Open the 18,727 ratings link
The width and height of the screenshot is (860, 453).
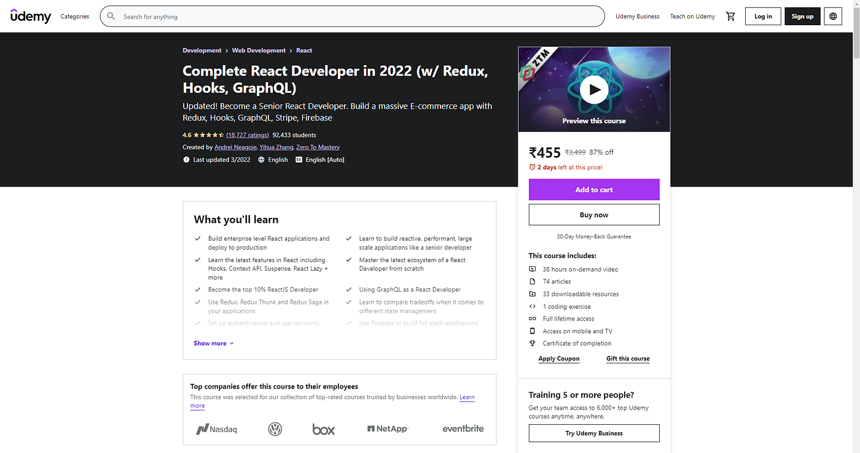[x=248, y=135]
